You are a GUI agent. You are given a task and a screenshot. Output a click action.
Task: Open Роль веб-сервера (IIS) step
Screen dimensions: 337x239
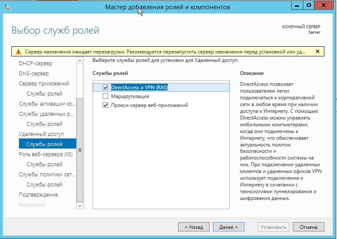coord(46,154)
